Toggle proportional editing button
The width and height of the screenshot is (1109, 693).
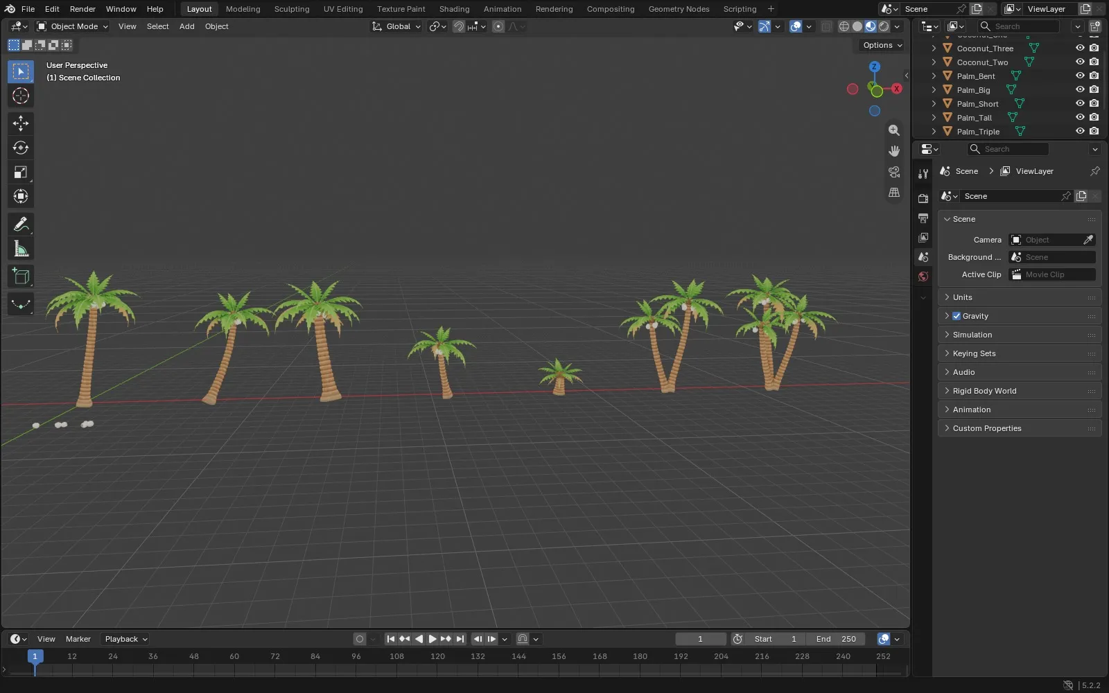498,26
